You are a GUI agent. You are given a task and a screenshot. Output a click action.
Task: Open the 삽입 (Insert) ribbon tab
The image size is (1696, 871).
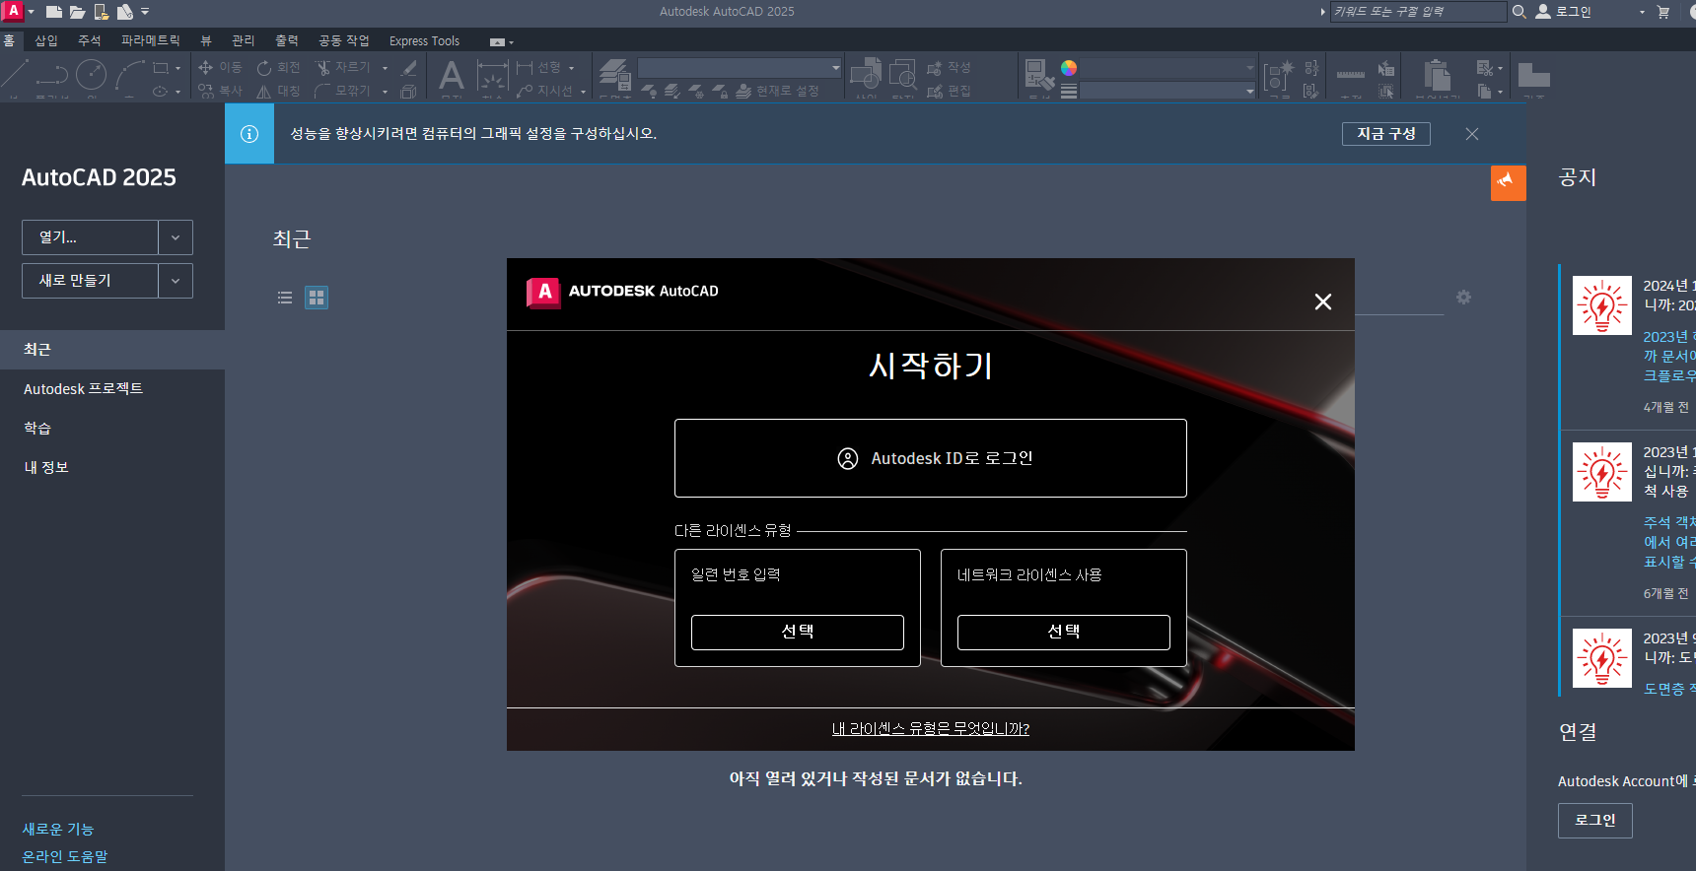pyautogui.click(x=46, y=40)
